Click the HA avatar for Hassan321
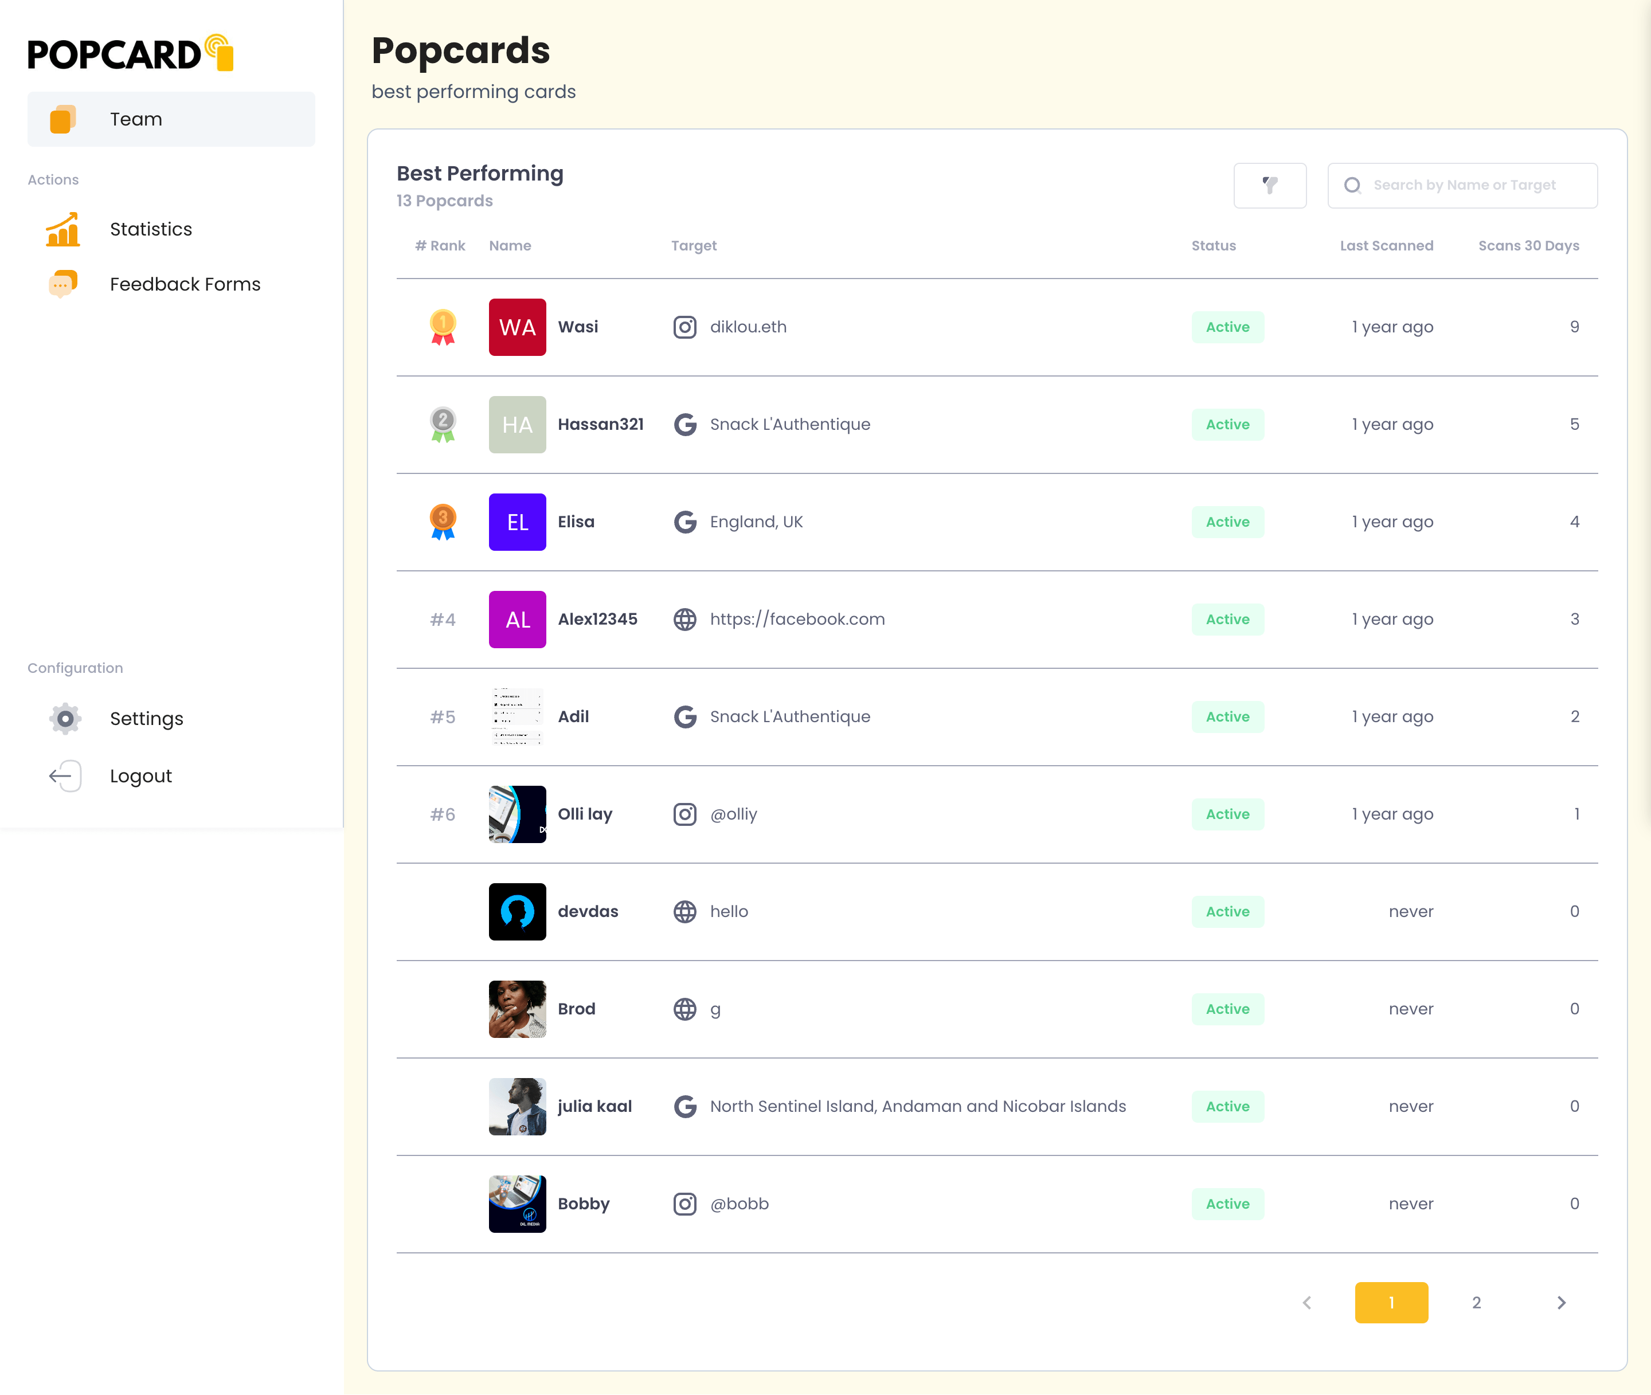This screenshot has height=1395, width=1651. (517, 424)
